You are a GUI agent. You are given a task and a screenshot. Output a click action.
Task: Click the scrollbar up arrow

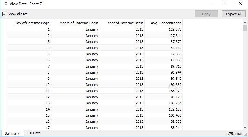pos(245,23)
